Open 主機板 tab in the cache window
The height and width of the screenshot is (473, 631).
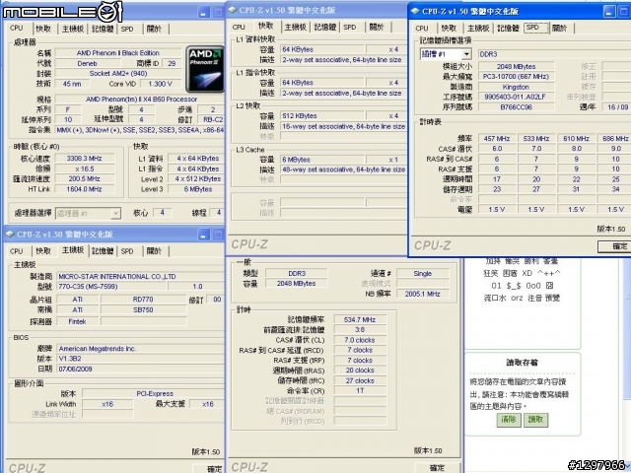click(296, 27)
